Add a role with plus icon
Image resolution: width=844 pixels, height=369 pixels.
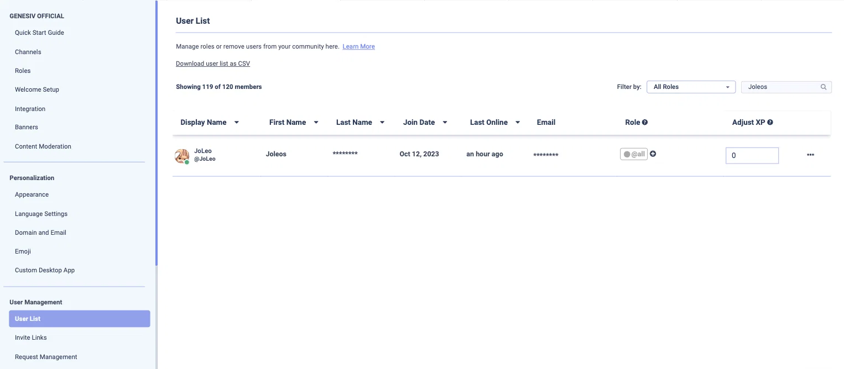pyautogui.click(x=653, y=154)
